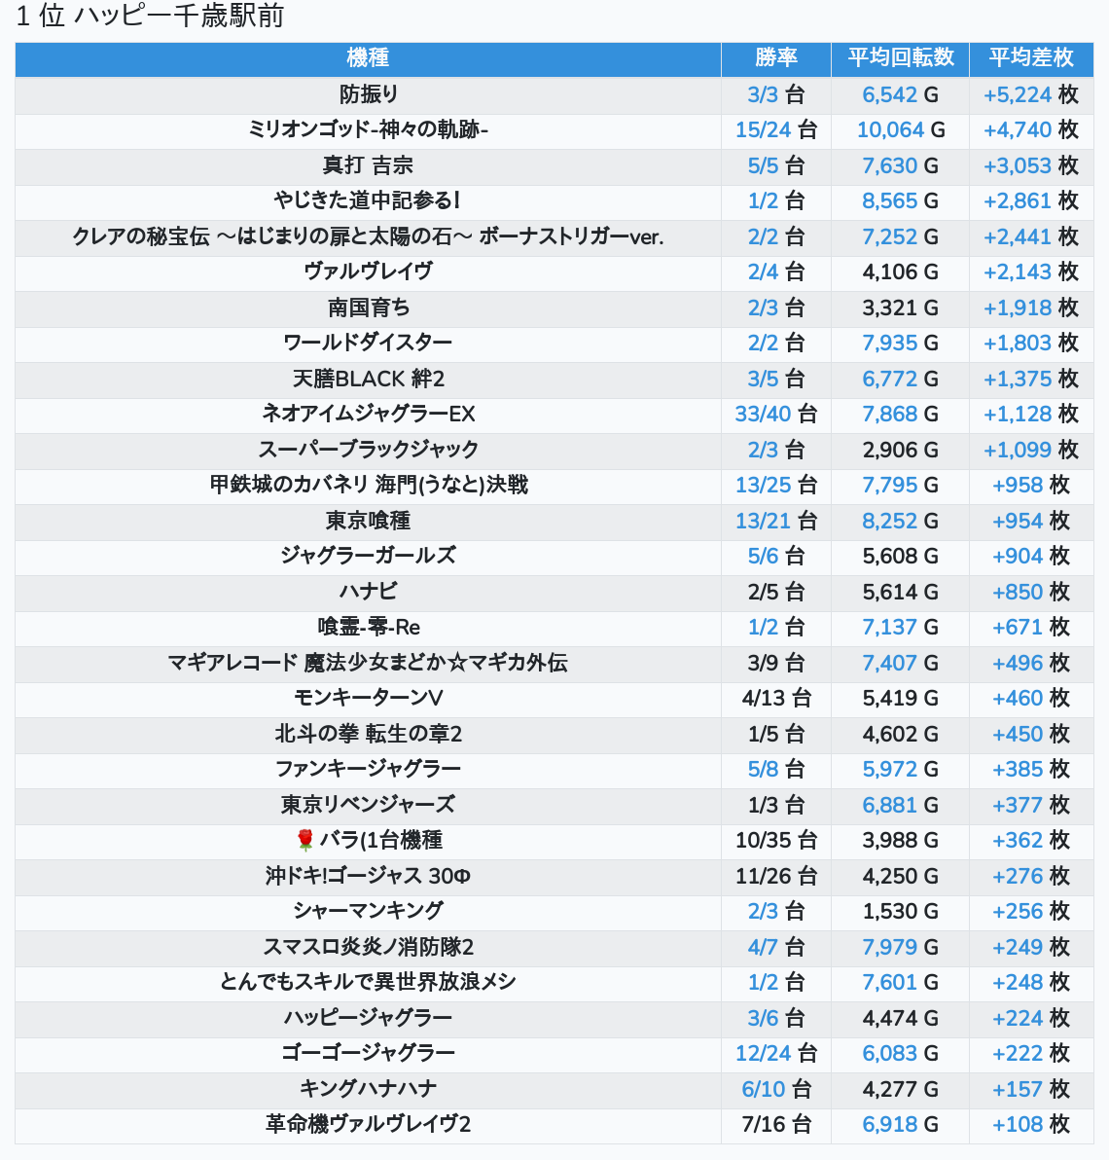Viewport: 1109px width, 1160px height.
Task: Click ネオアイムジャグラーEX machine name
Action: click(x=368, y=414)
